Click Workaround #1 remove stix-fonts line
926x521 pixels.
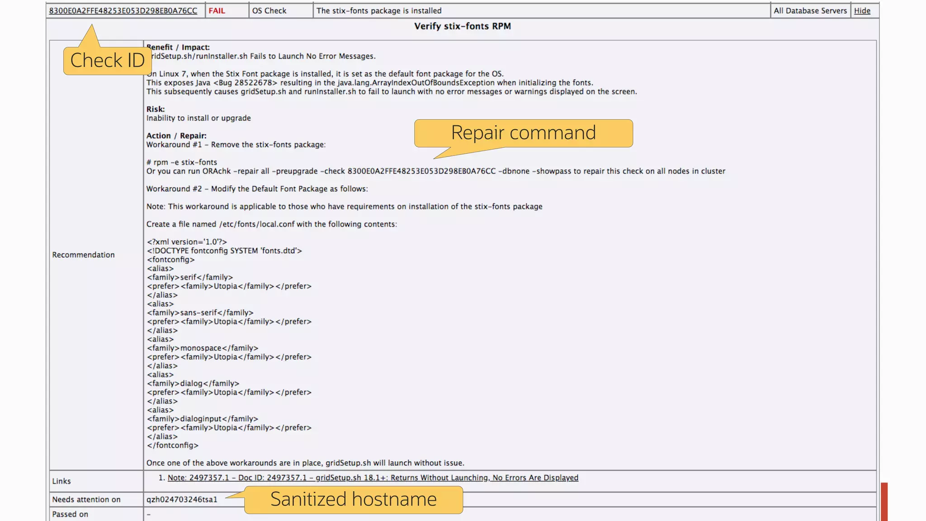[x=236, y=145]
